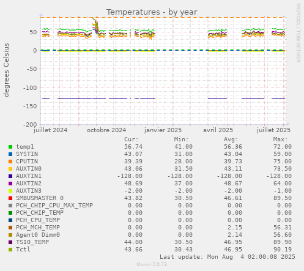Click CPUTIN minimum value 28.00
This screenshot has height=271, width=304.
(184, 161)
